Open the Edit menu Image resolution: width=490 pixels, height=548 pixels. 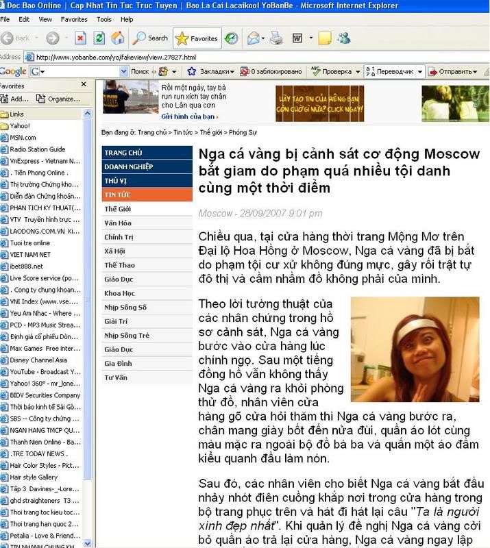coord(24,19)
